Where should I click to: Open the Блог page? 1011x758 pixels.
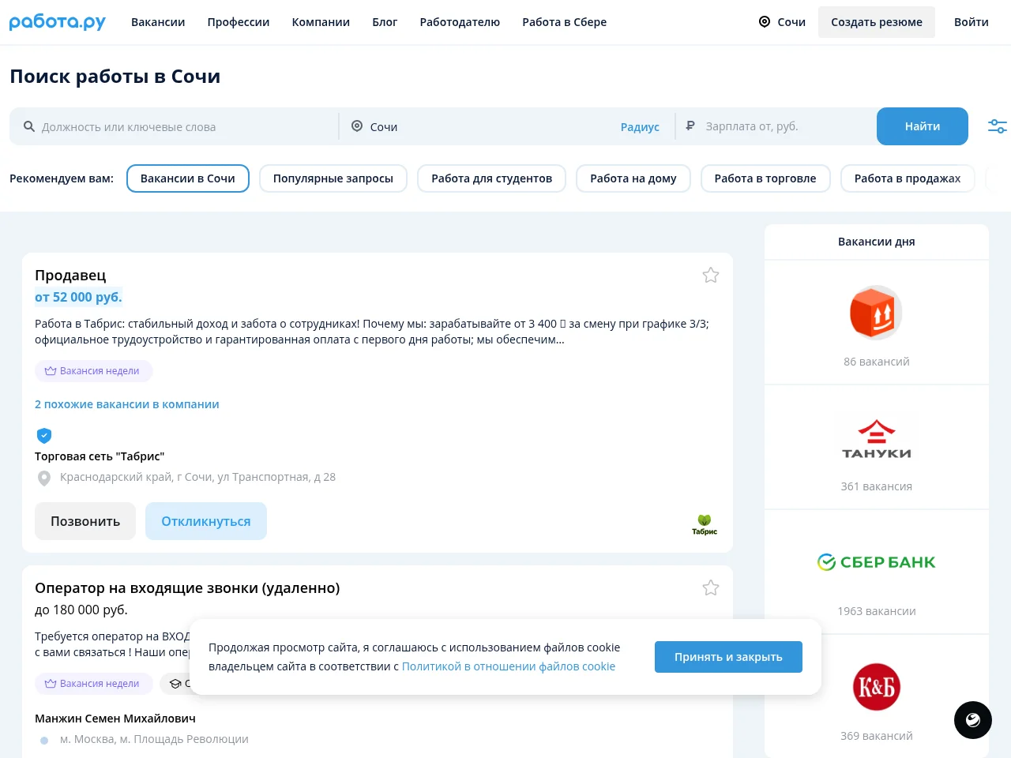[x=385, y=22]
